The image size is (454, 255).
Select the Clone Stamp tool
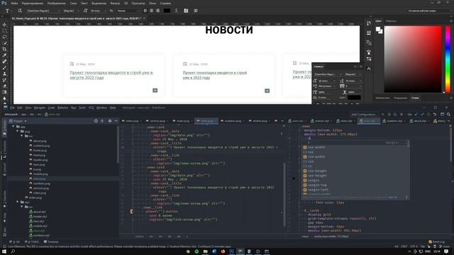[x=4, y=74]
